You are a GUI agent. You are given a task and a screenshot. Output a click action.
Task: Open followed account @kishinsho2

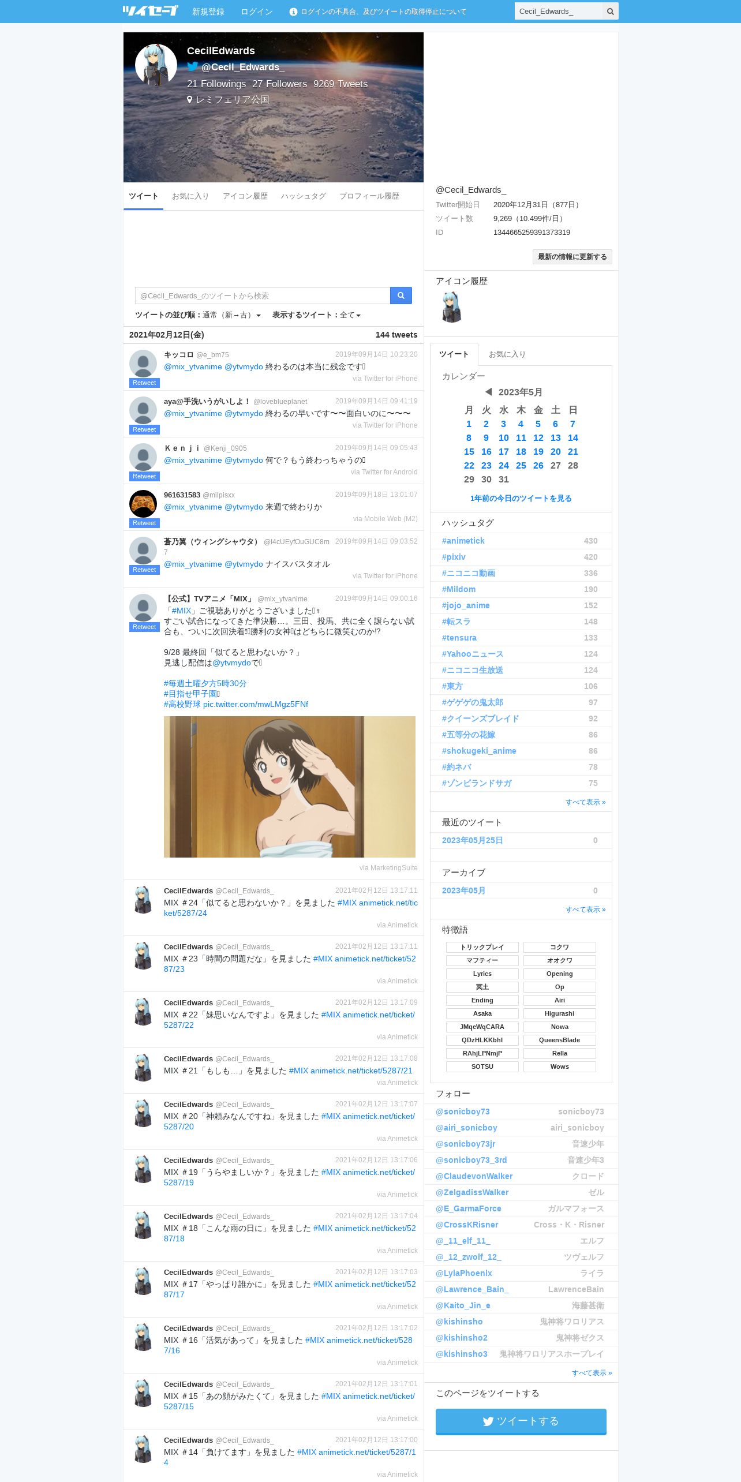462,1338
